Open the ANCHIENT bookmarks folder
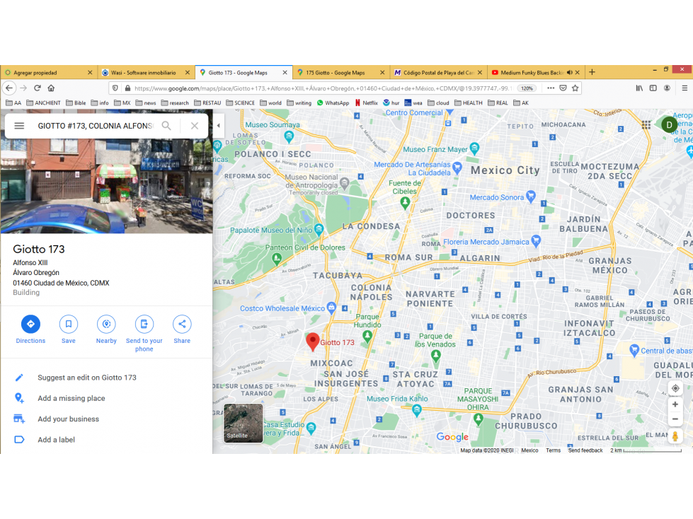Viewport: 693px width, 519px height. tap(43, 103)
